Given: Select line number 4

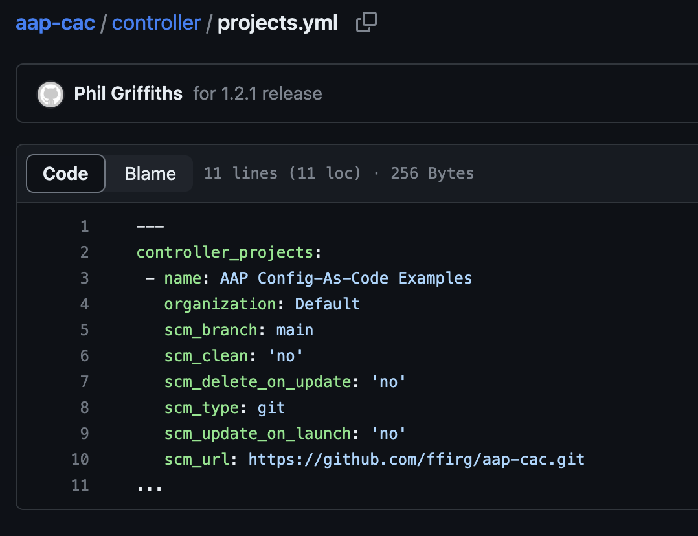Looking at the screenshot, I should tap(85, 304).
